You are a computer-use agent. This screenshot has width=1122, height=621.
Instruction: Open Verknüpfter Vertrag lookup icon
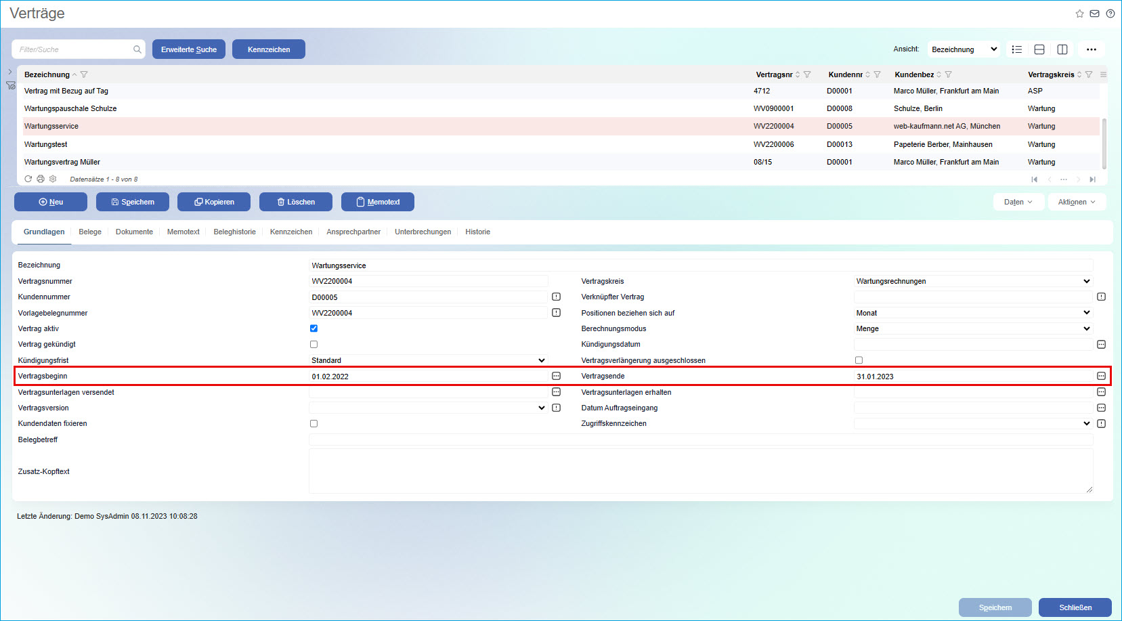[x=1101, y=297]
